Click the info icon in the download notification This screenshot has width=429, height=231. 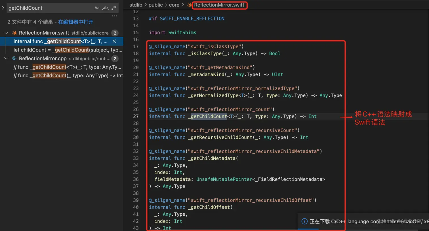tap(304, 221)
